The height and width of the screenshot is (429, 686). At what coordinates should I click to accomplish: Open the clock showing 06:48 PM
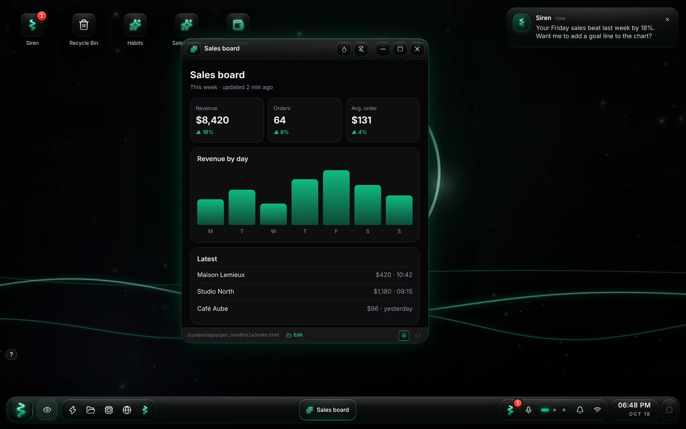[x=635, y=410]
